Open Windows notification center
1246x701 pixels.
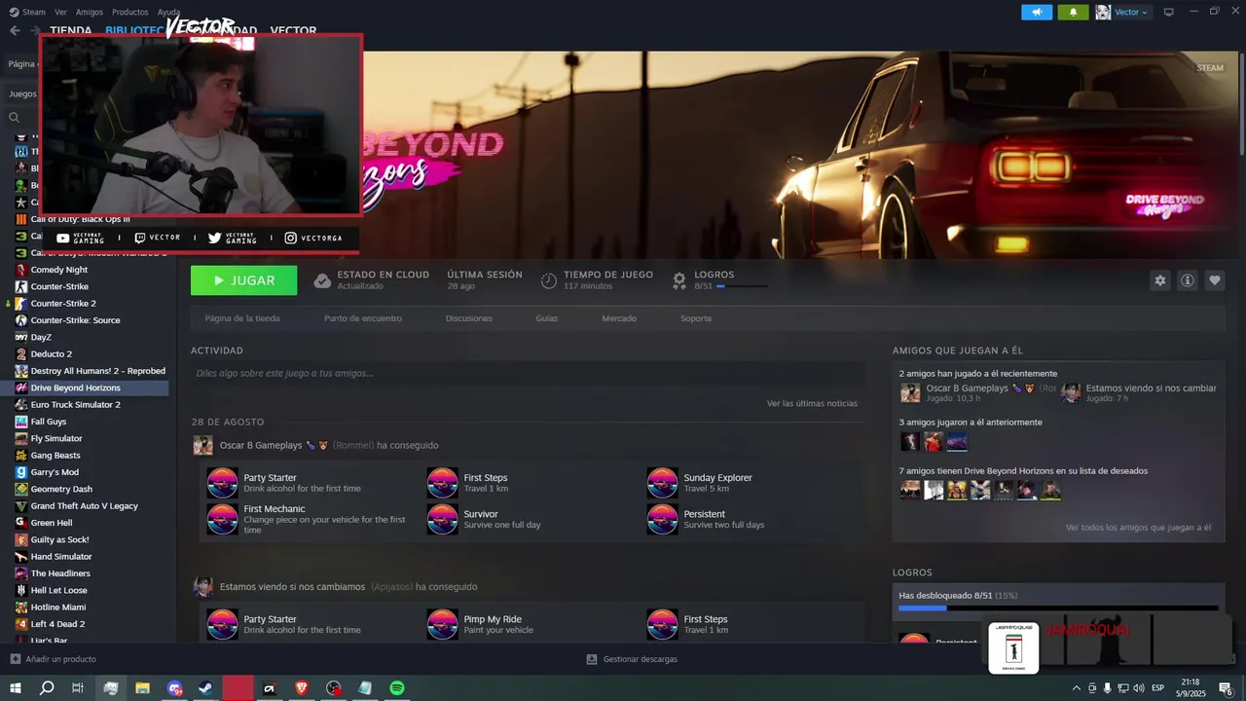(1226, 688)
